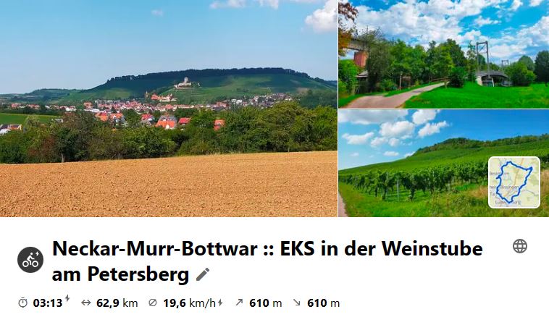
Task: Click the uphill arrow icon
Action: point(239,303)
